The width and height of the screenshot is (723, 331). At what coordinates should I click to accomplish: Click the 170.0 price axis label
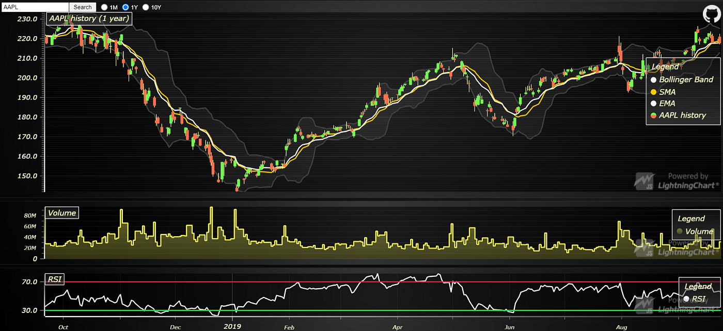coord(27,137)
